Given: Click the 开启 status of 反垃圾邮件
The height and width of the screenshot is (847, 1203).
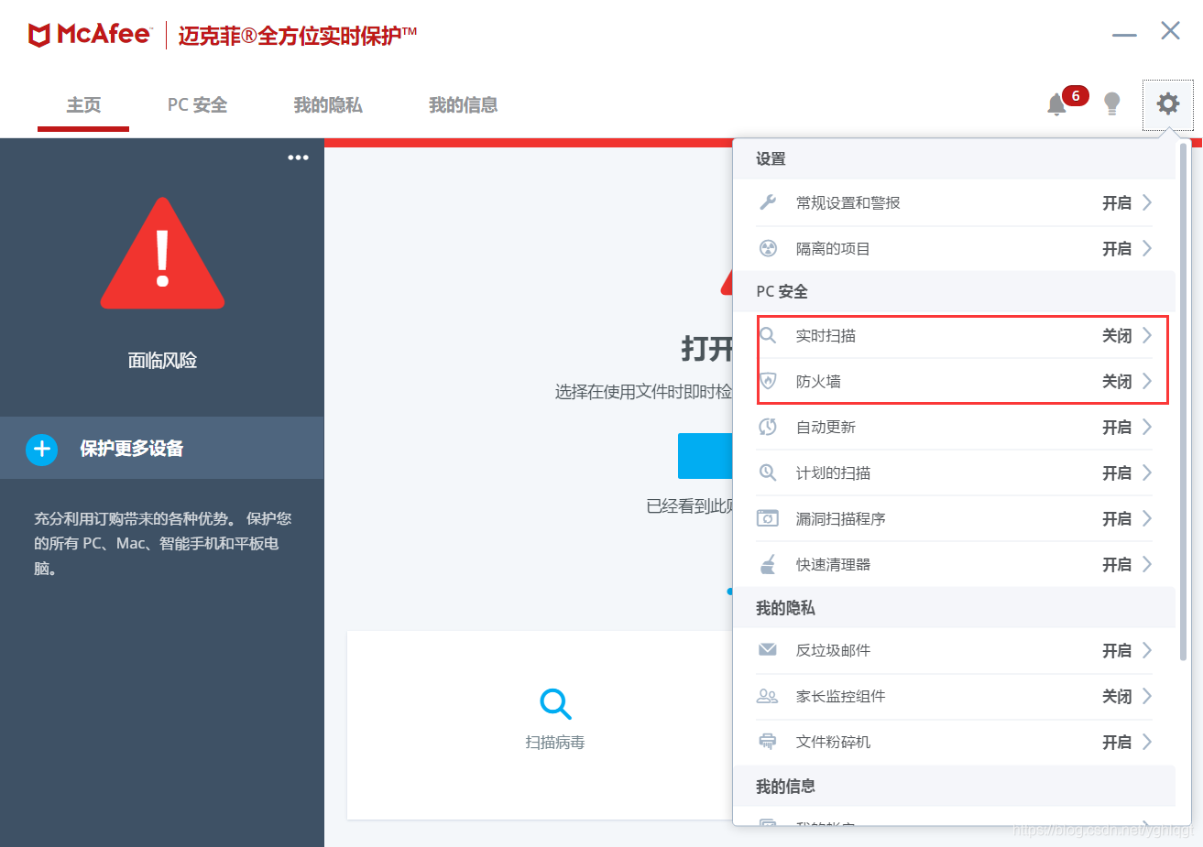Looking at the screenshot, I should [1117, 650].
